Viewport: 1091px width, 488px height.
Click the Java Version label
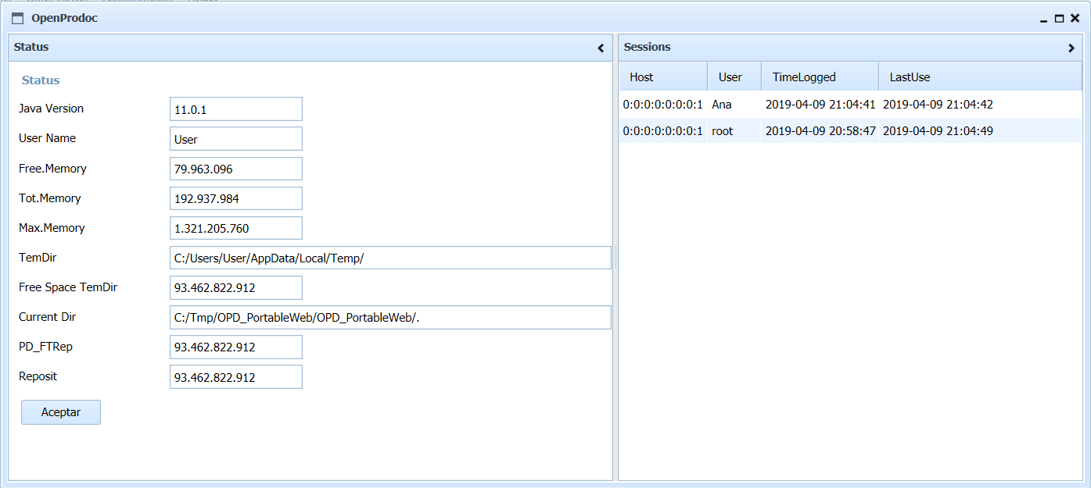click(51, 109)
